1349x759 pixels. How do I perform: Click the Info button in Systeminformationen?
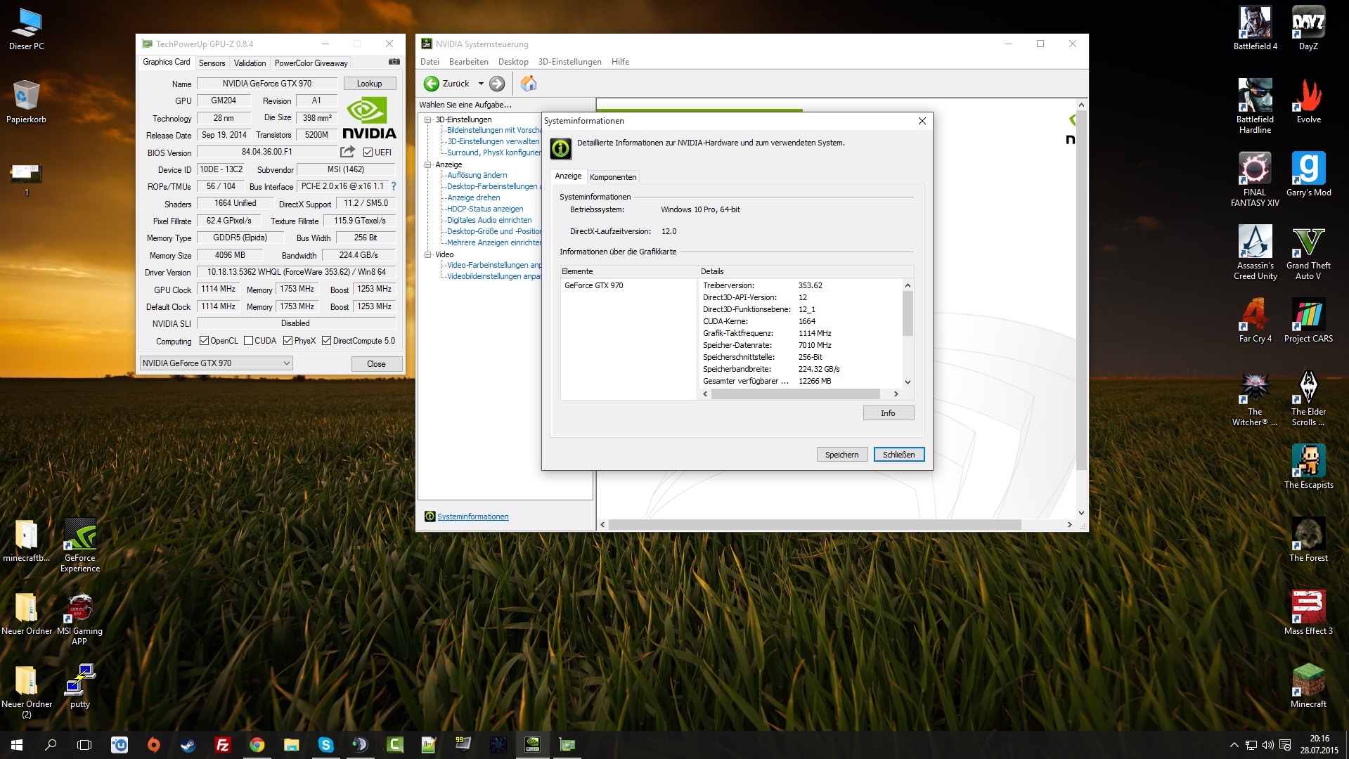[x=888, y=413]
